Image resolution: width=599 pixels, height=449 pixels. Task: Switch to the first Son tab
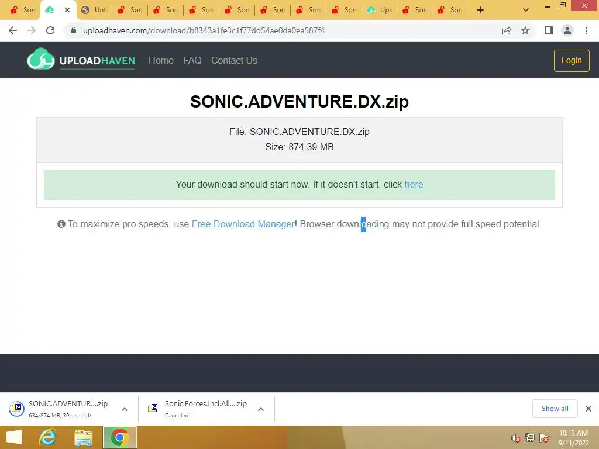click(x=22, y=10)
